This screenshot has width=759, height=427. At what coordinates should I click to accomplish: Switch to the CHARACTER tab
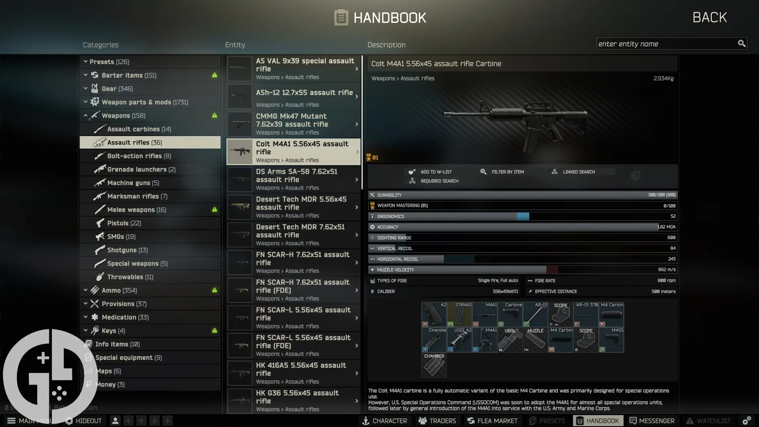pyautogui.click(x=366, y=421)
